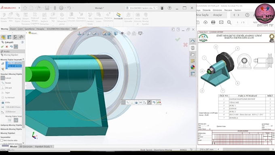Open the DimXpertManager panel tab
This screenshot has height=155, width=275.
(x=21, y=37)
